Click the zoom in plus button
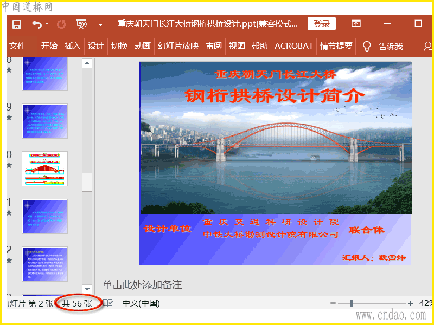The image size is (434, 325). click(x=411, y=303)
